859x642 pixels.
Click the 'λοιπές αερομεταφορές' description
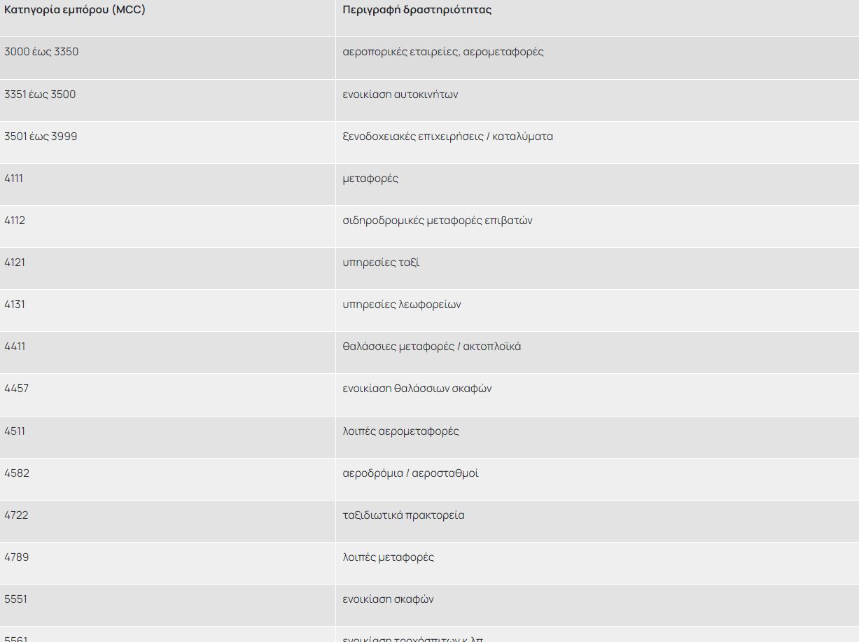coord(401,431)
